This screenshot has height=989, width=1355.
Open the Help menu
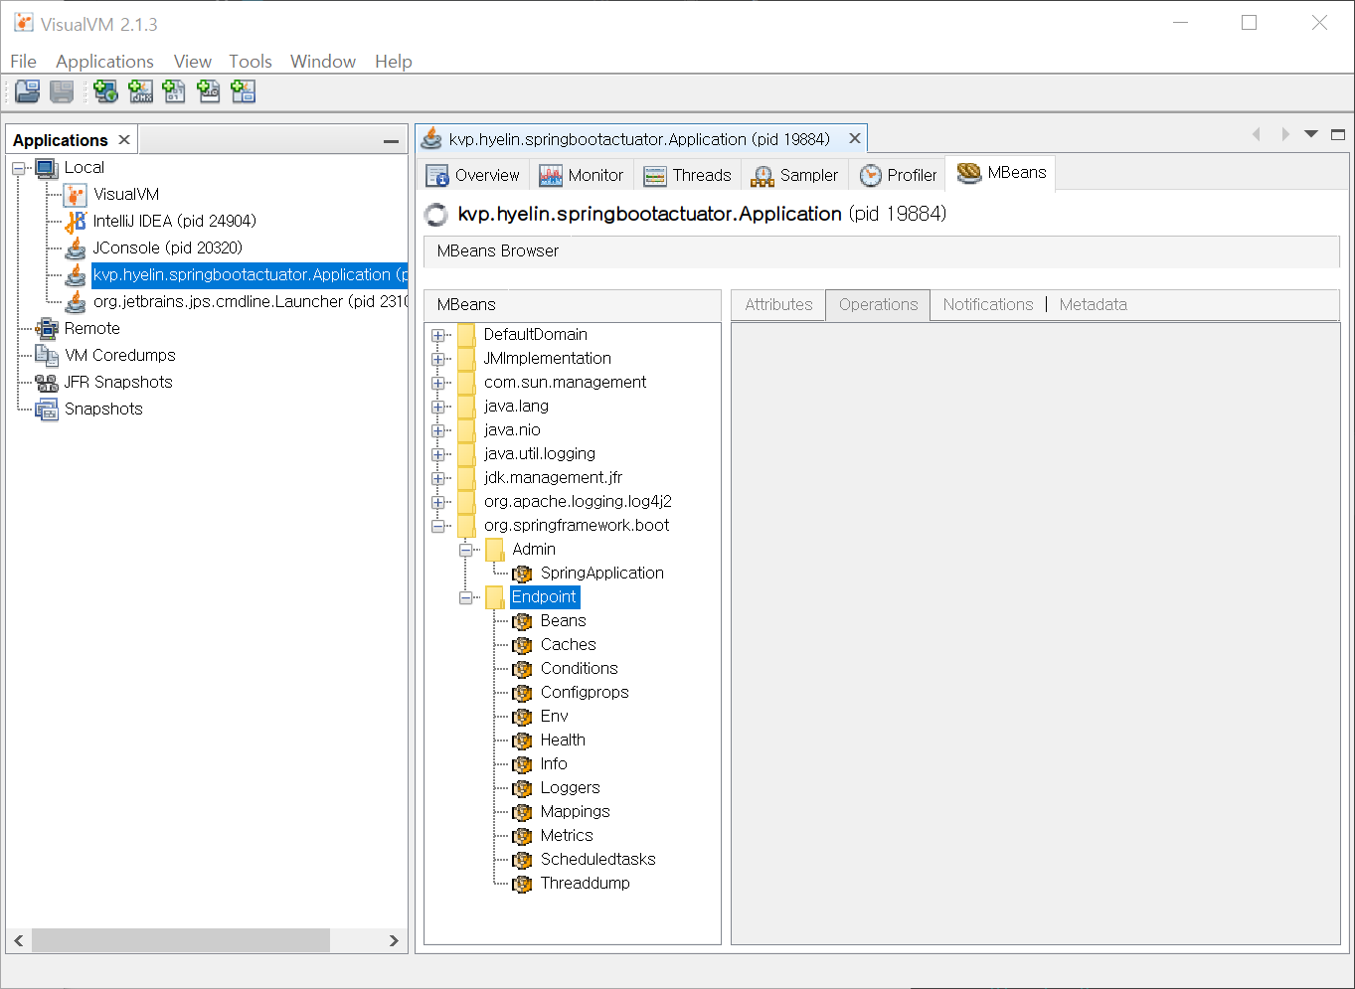(x=393, y=62)
